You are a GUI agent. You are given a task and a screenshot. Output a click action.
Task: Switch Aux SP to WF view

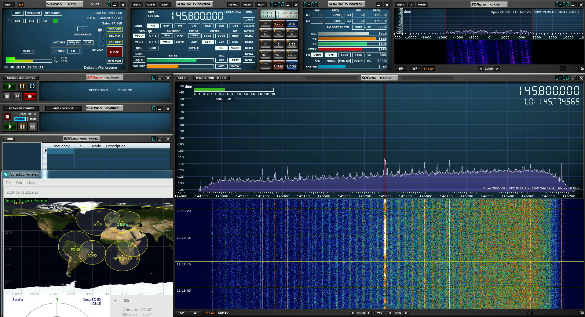click(415, 69)
